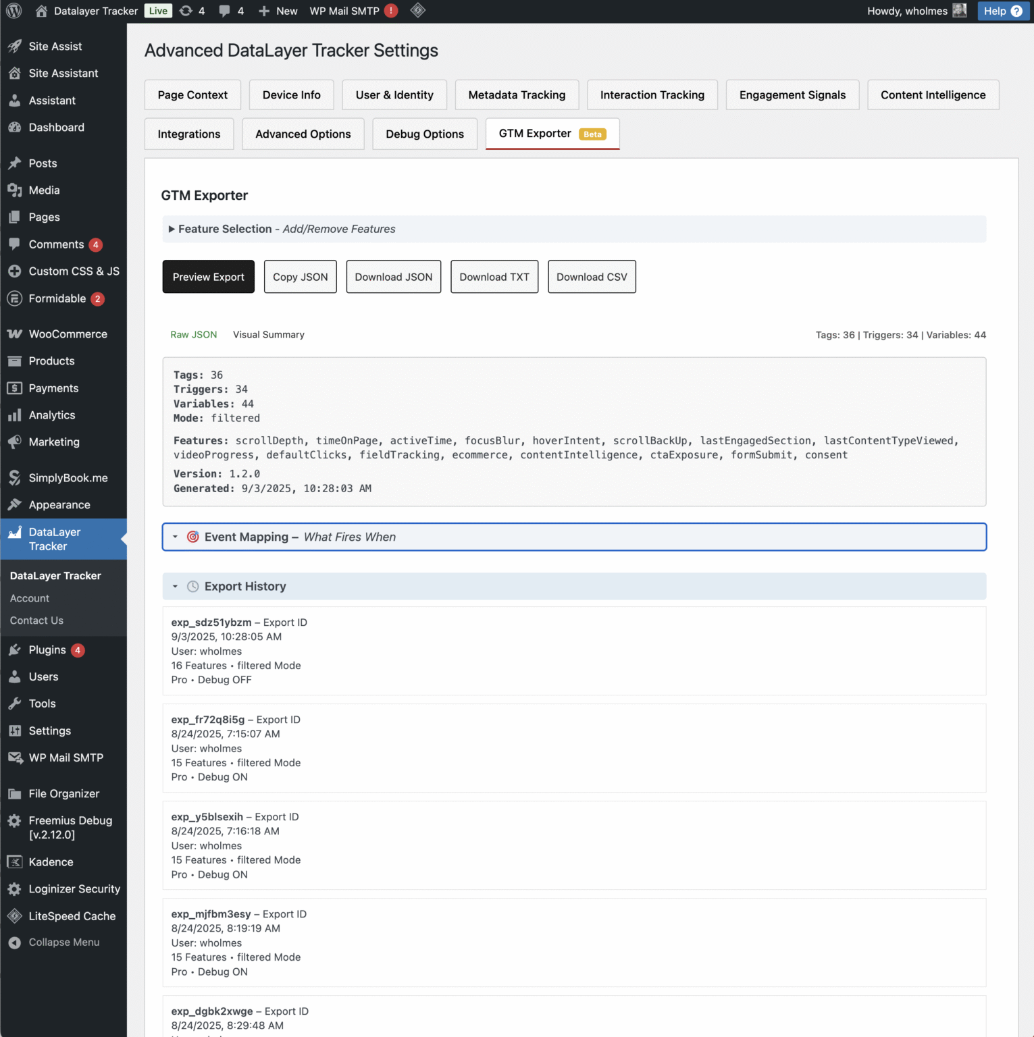Click the Plugins plug icon in sidebar
The width and height of the screenshot is (1034, 1037).
coord(15,649)
